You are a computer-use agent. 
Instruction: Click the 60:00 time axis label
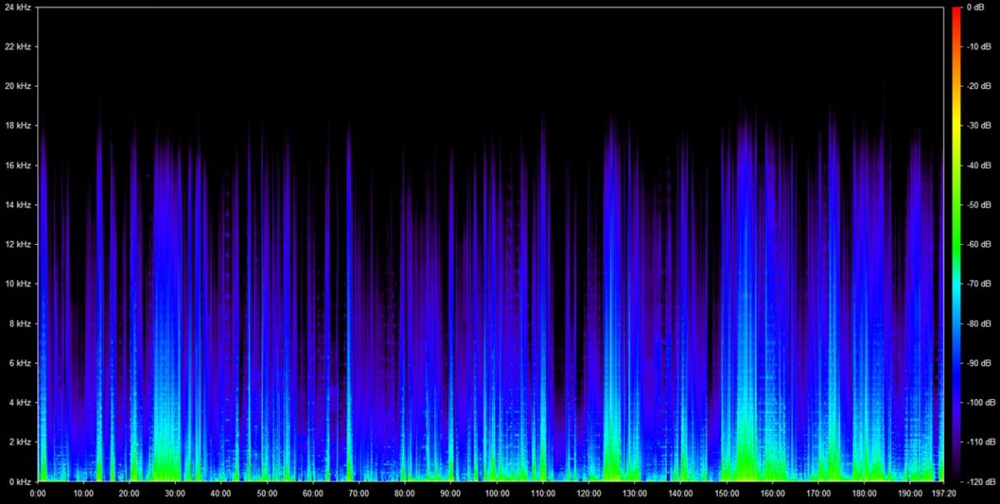point(312,493)
